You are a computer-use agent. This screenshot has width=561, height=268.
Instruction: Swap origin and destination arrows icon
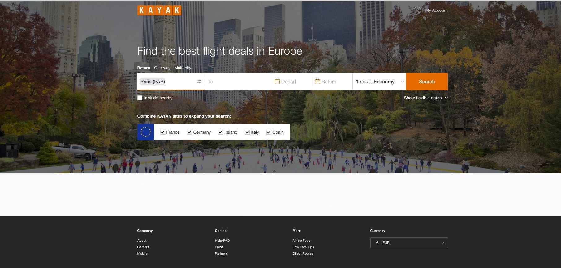tap(199, 82)
